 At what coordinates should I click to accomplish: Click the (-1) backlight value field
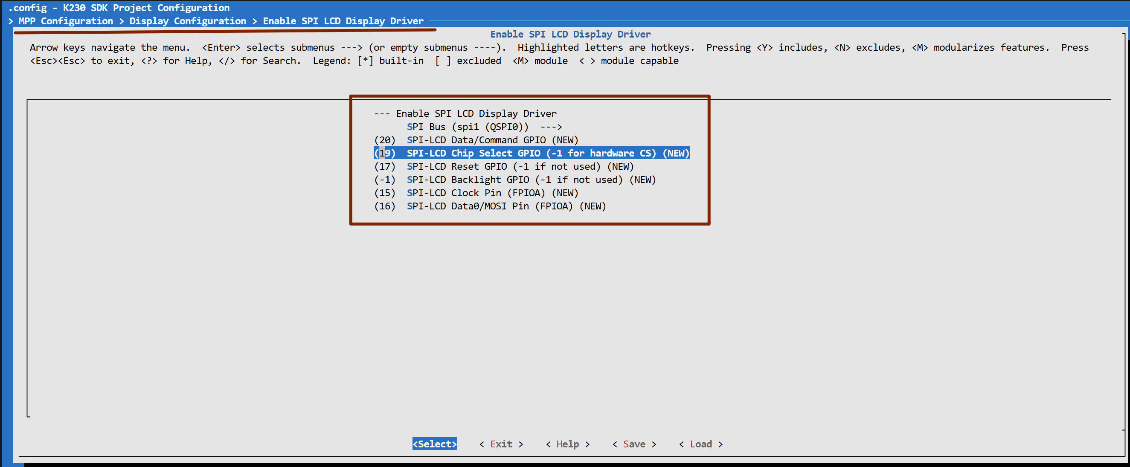pyautogui.click(x=385, y=180)
